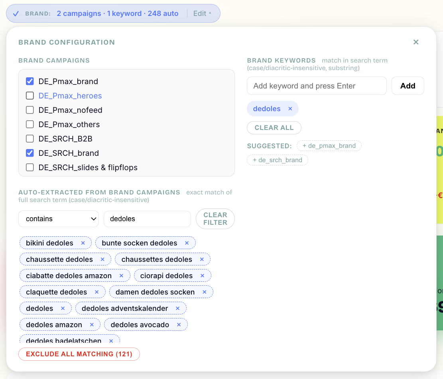The image size is (443, 379).
Task: Remove the ciabatte dedoles amazon term
Action: [122, 276]
